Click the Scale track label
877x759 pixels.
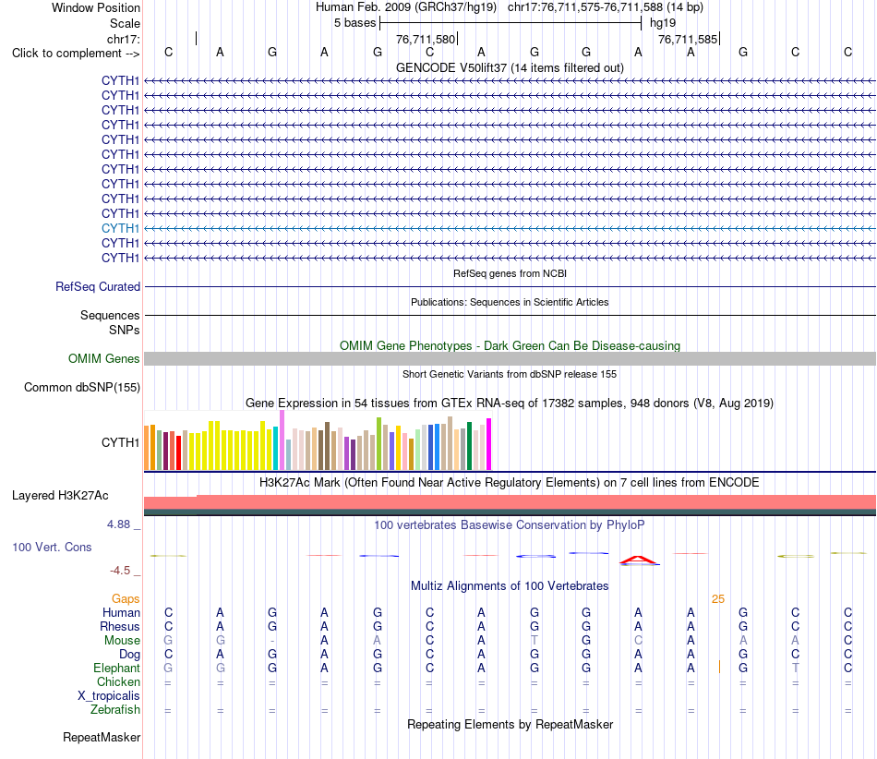tap(125, 23)
